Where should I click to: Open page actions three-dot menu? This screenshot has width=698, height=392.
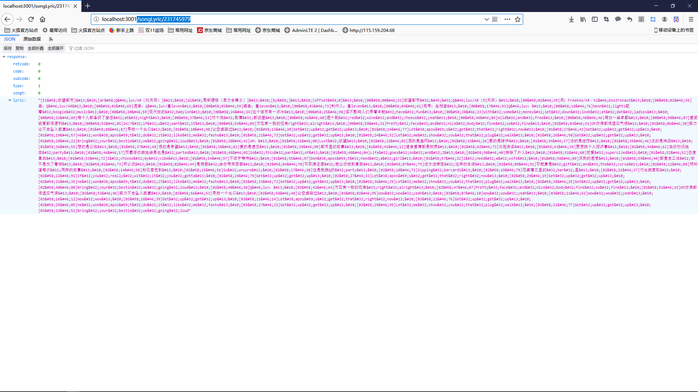pyautogui.click(x=508, y=19)
